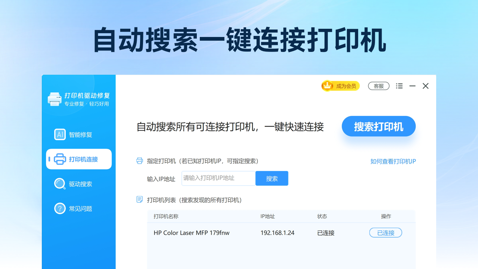Click the printer logo icon in sidebar header
The image size is (478, 269).
55,99
